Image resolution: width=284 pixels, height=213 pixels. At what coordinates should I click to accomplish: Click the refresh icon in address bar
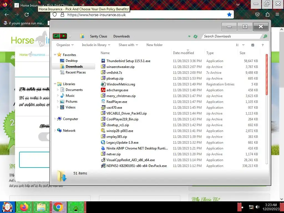coord(195,36)
